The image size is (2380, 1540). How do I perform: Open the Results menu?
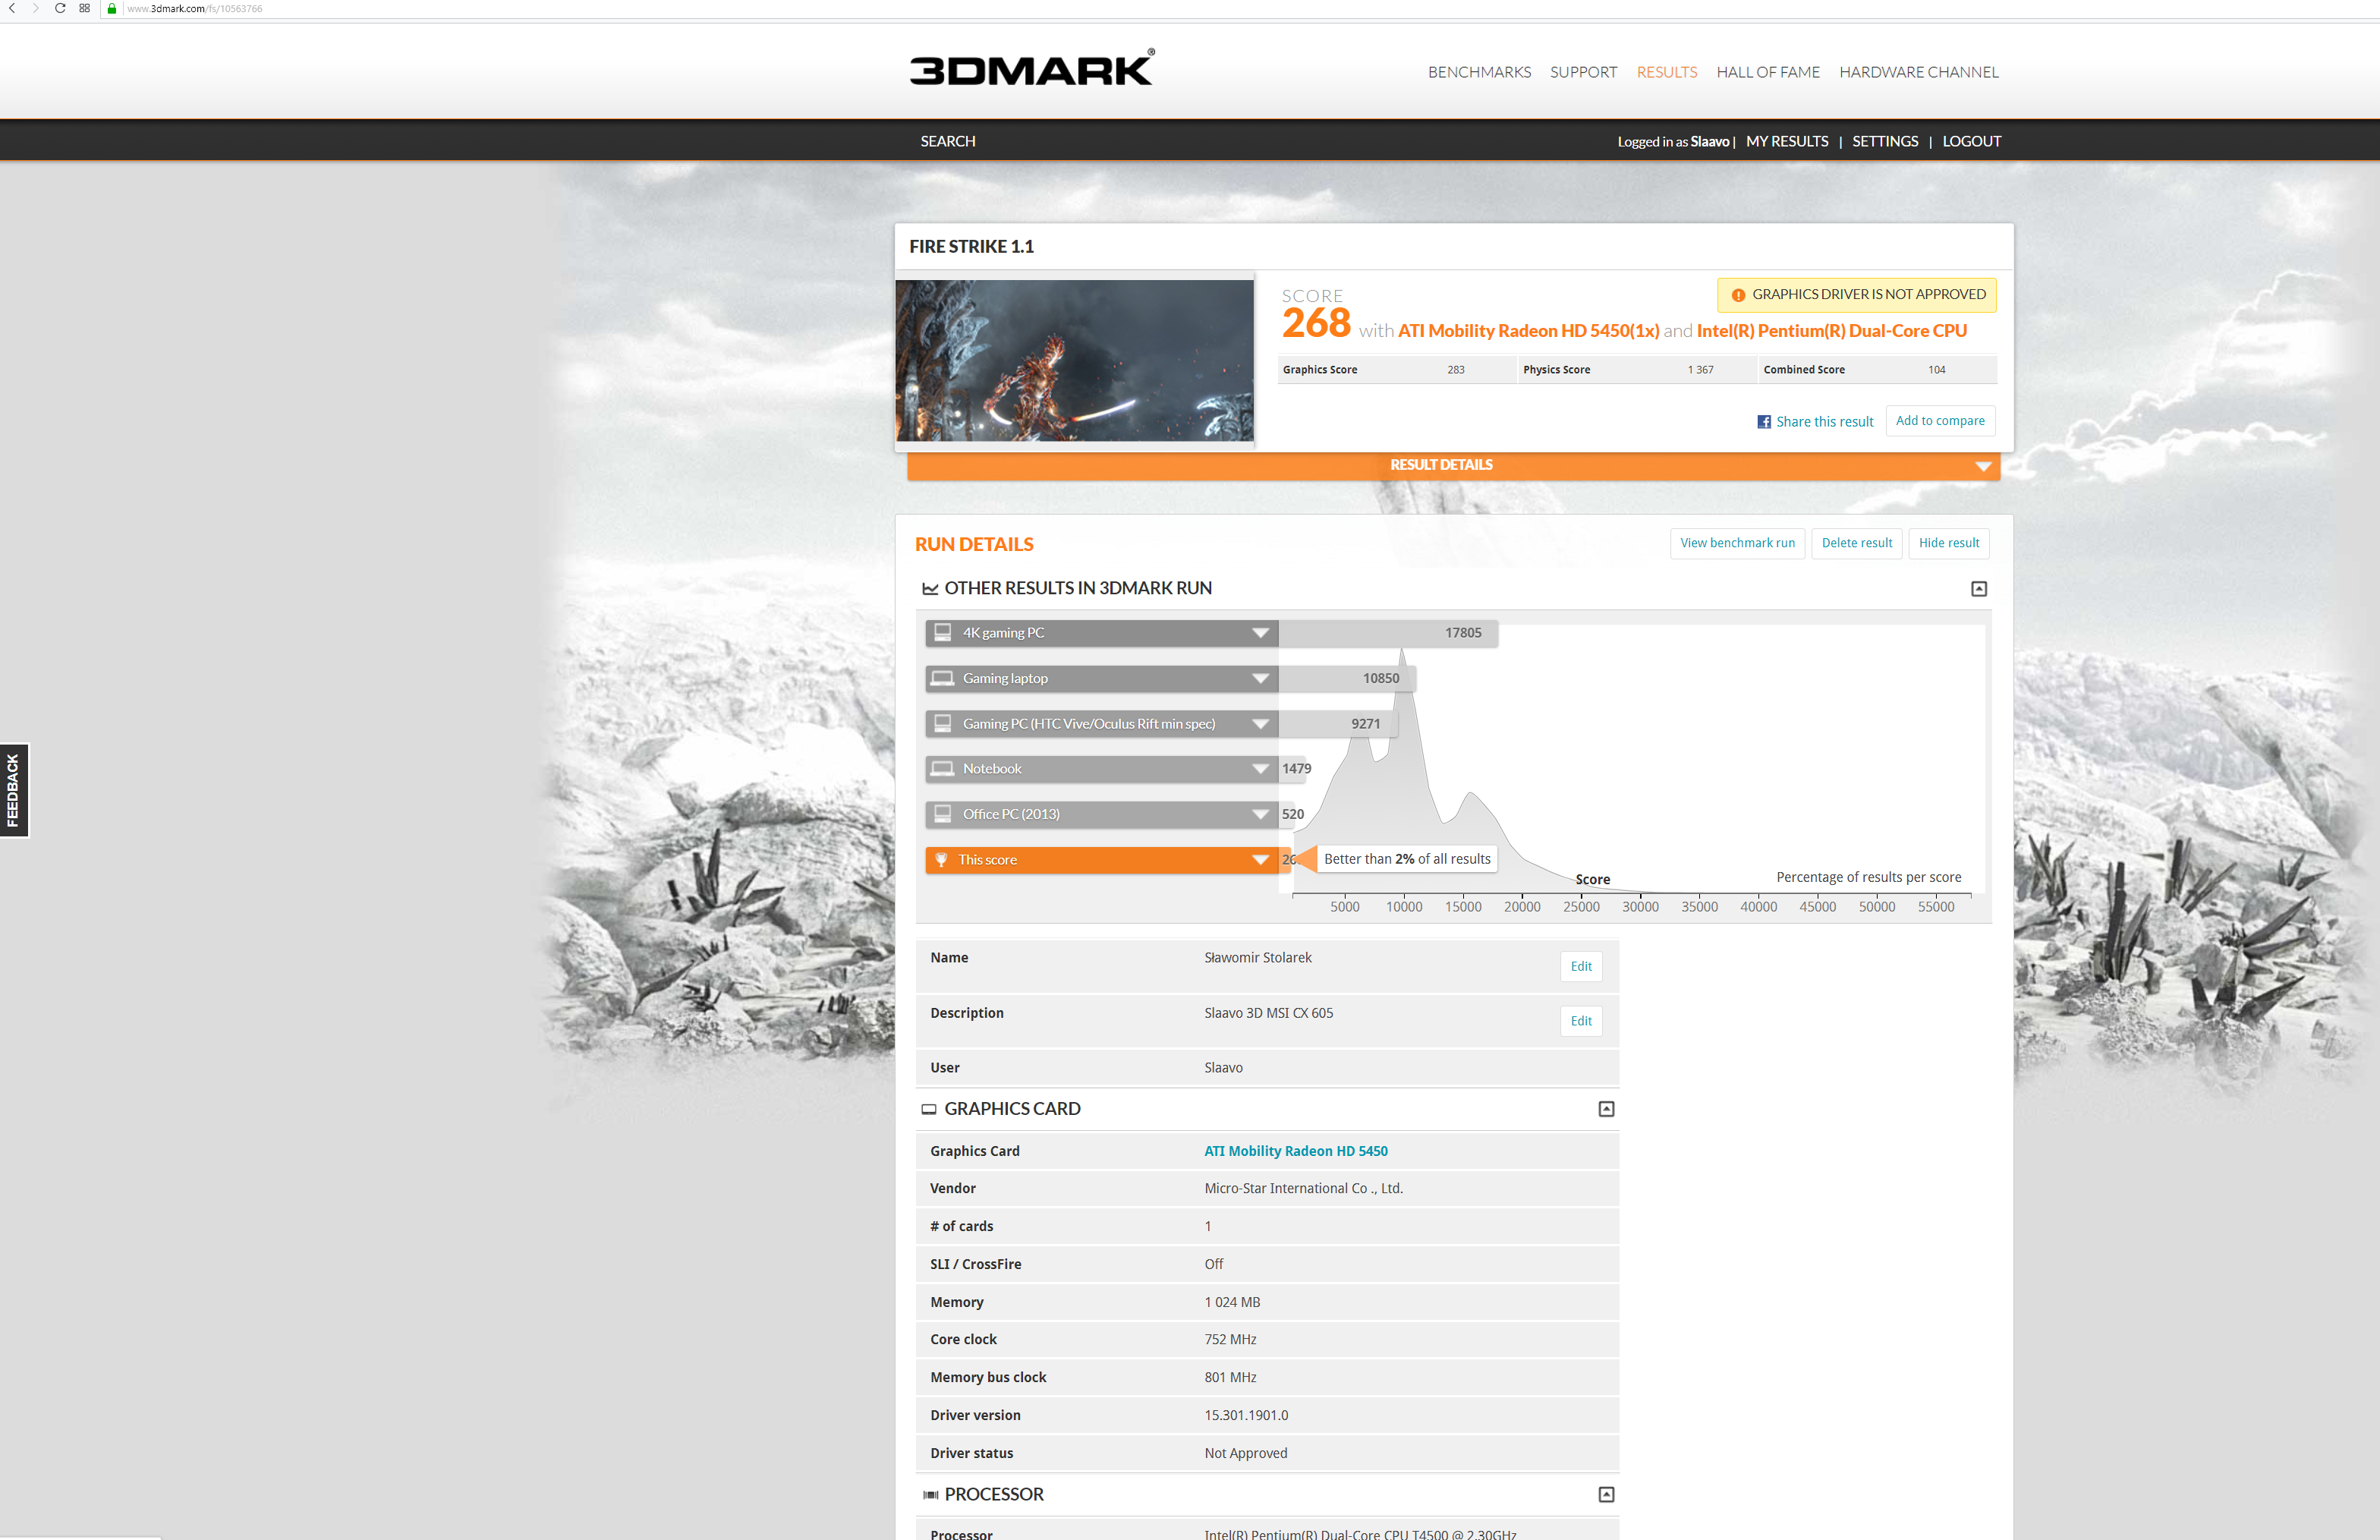(x=1666, y=72)
